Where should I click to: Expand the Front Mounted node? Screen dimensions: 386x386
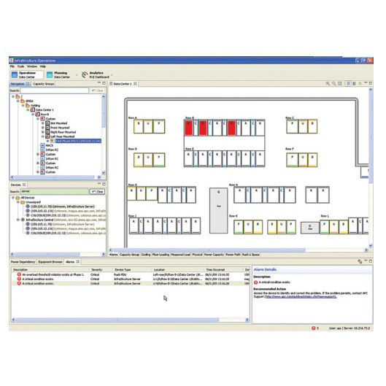click(x=42, y=128)
